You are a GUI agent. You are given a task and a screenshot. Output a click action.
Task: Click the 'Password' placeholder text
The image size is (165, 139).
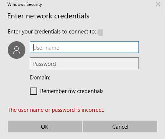coord(45,64)
